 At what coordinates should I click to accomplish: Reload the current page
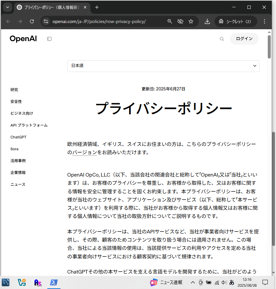pos(32,21)
